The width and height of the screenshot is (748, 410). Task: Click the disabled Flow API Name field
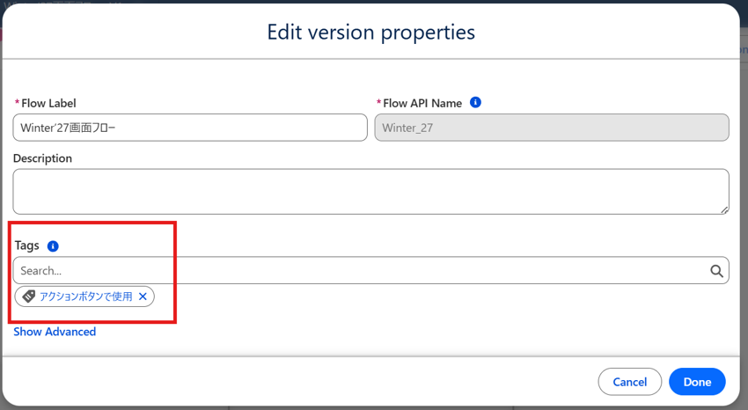552,128
